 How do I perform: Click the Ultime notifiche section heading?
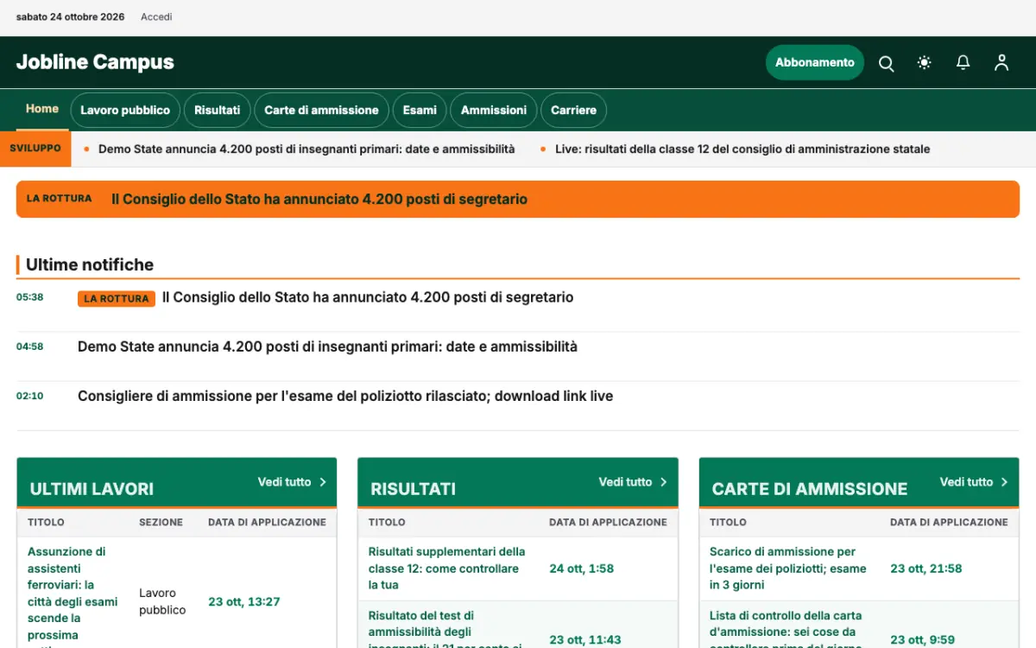click(x=90, y=265)
